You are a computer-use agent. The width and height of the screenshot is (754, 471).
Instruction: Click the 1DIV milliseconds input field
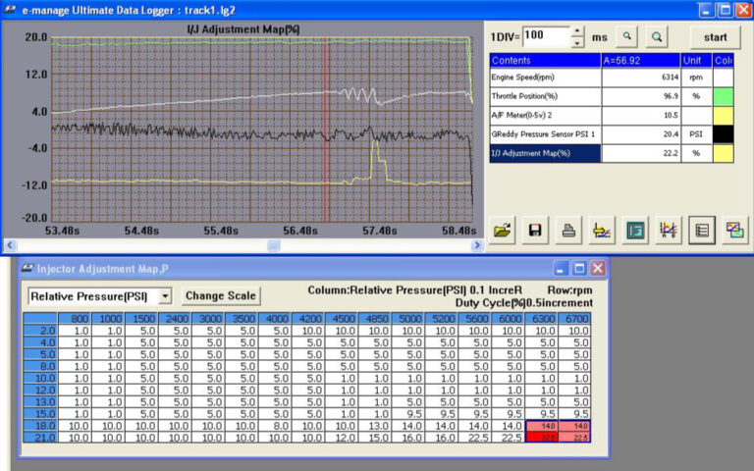544,35
